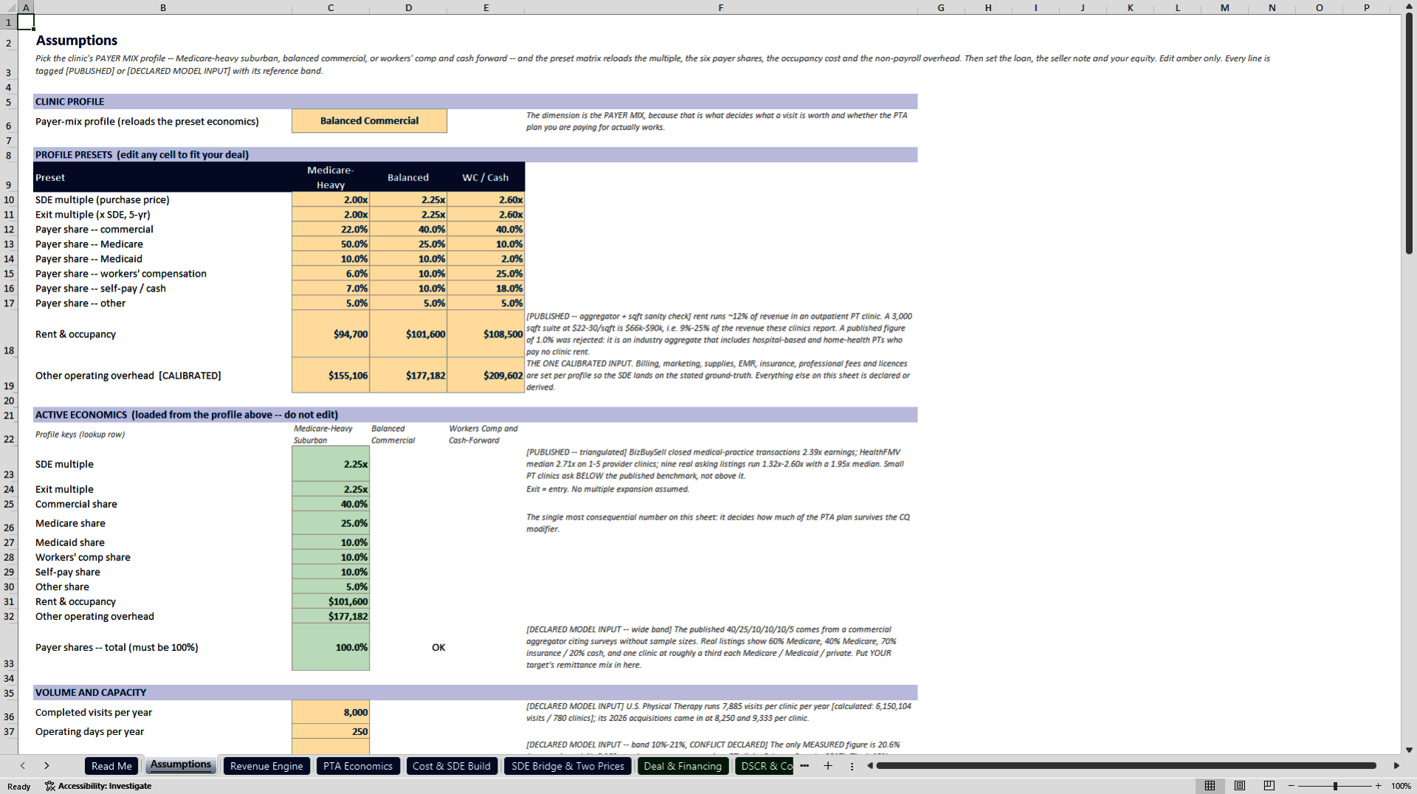The height and width of the screenshot is (794, 1417).
Task: Click the CLINIC PROFILE section header
Action: point(475,102)
